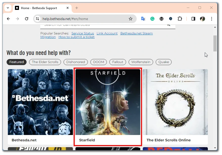The width and height of the screenshot is (222, 155).
Task: Open the round black W extension
Action: [x=162, y=19]
